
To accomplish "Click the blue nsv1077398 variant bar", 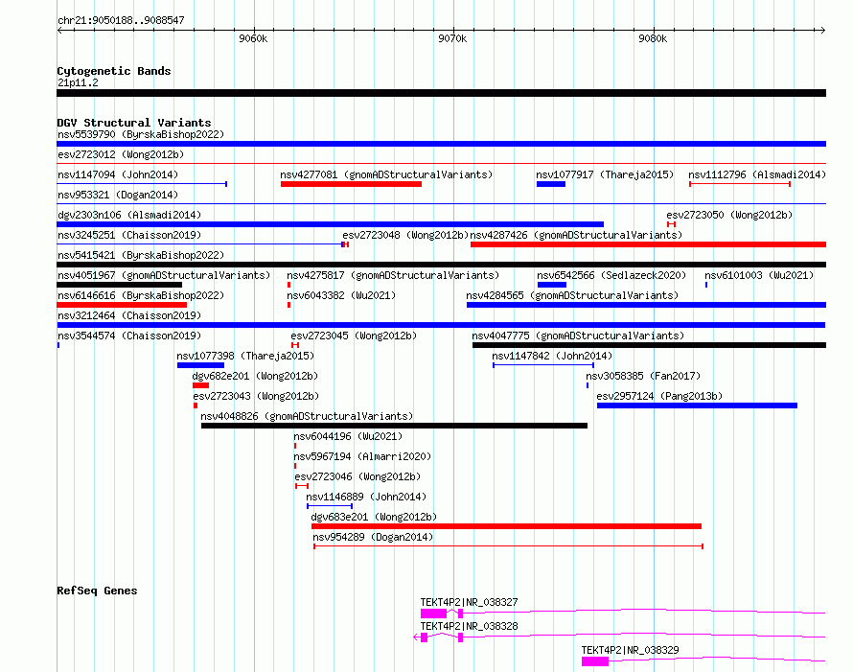I will click(200, 365).
